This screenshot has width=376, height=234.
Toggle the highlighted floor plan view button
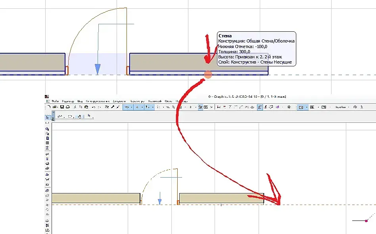click(x=301, y=107)
